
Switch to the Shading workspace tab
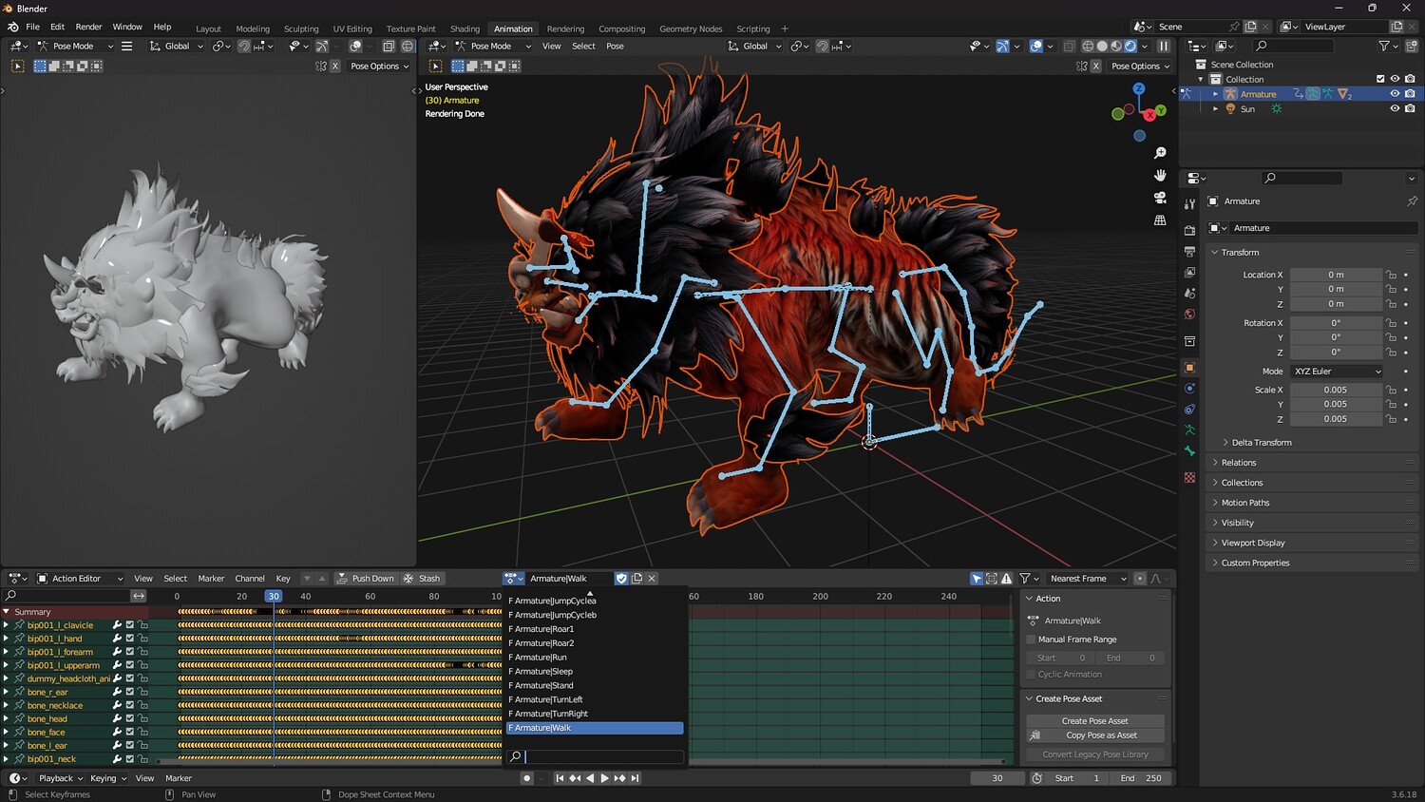(x=465, y=29)
